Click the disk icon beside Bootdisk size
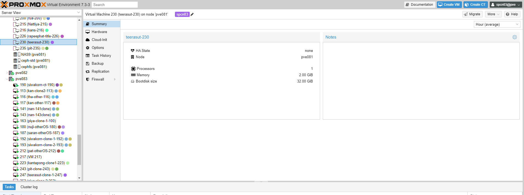This screenshot has height=195, width=524. click(133, 81)
